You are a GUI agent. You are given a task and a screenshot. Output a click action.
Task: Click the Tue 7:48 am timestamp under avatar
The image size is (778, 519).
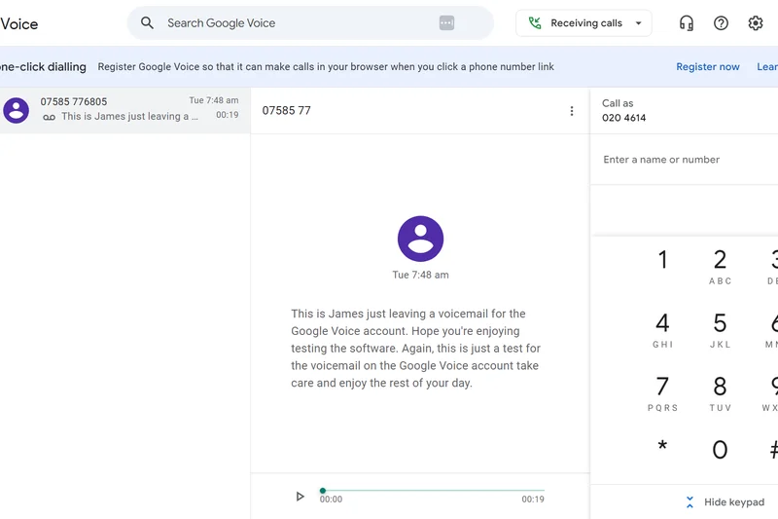(x=420, y=275)
